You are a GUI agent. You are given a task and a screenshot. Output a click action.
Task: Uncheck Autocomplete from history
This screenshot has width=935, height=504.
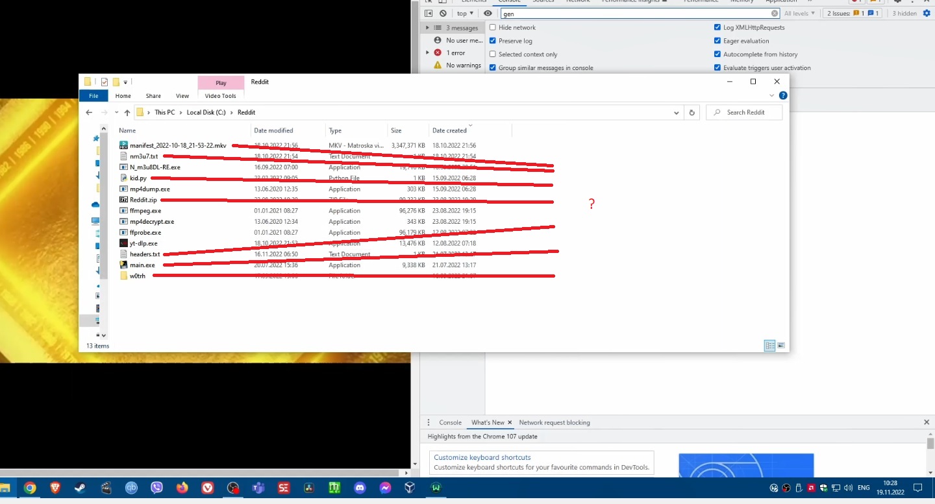pos(717,54)
